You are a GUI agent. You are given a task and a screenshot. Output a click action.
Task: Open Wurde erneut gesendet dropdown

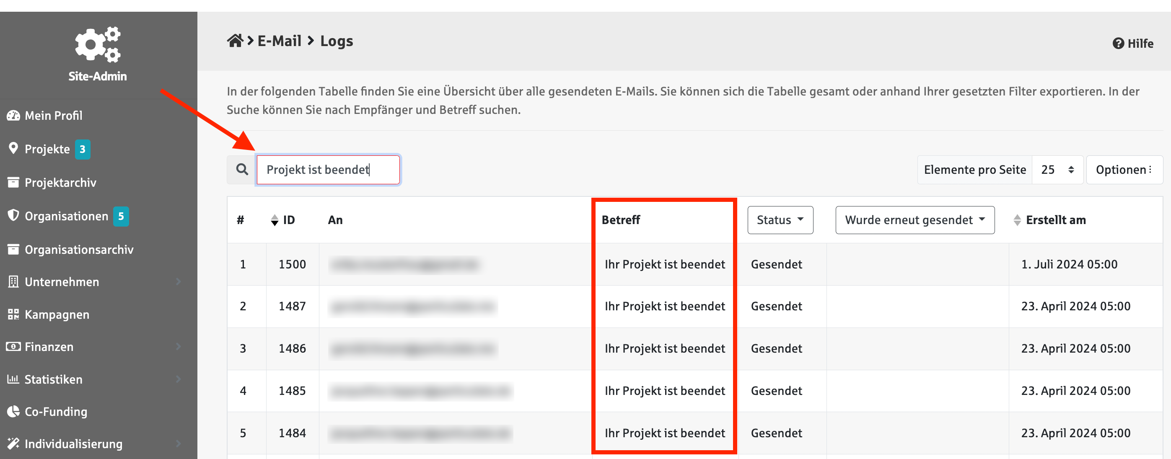coord(915,220)
